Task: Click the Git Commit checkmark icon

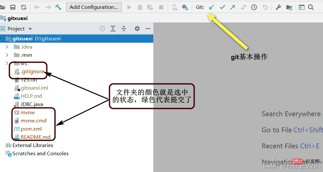Action: (x=222, y=7)
